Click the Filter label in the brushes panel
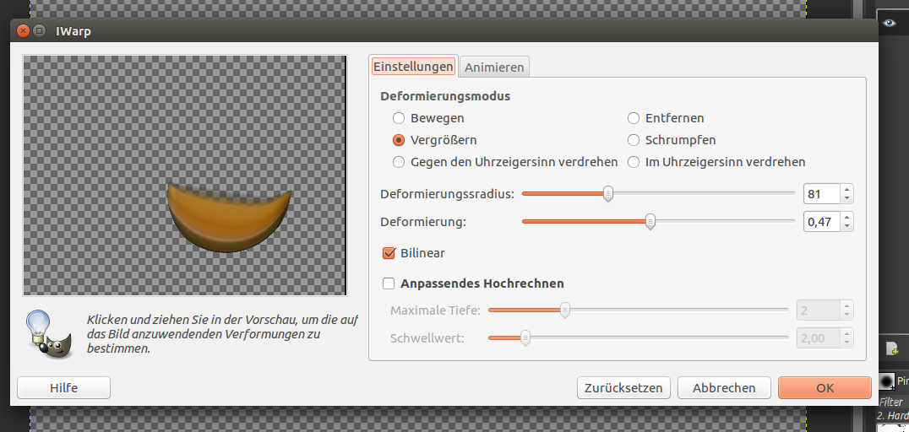909x432 pixels. click(891, 402)
